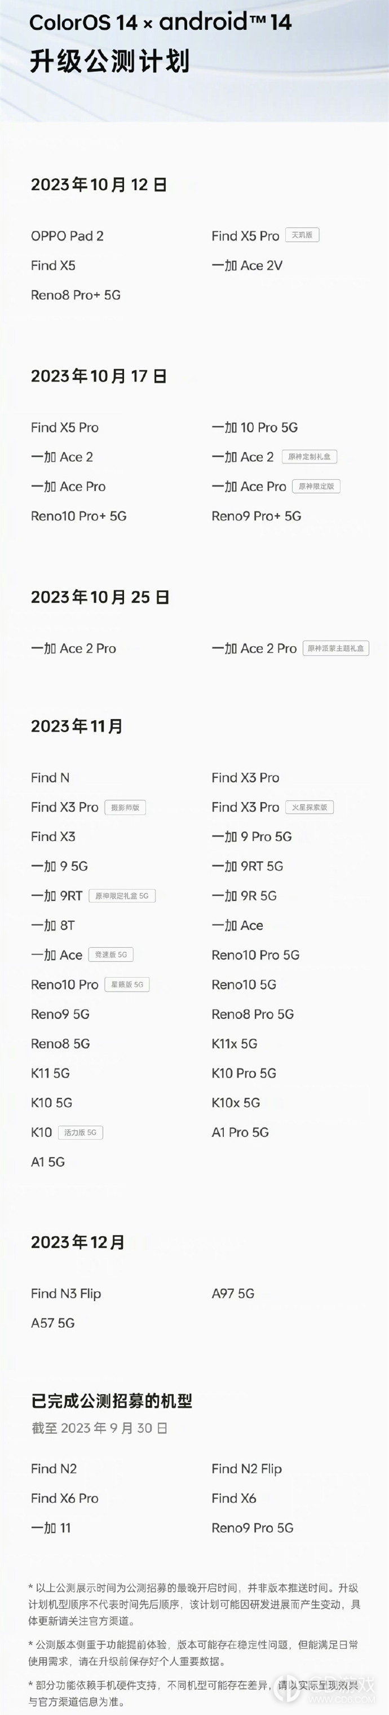Click the 已完成公测招募的机型 heading
The width and height of the screenshot is (389, 1715).
click(112, 1401)
